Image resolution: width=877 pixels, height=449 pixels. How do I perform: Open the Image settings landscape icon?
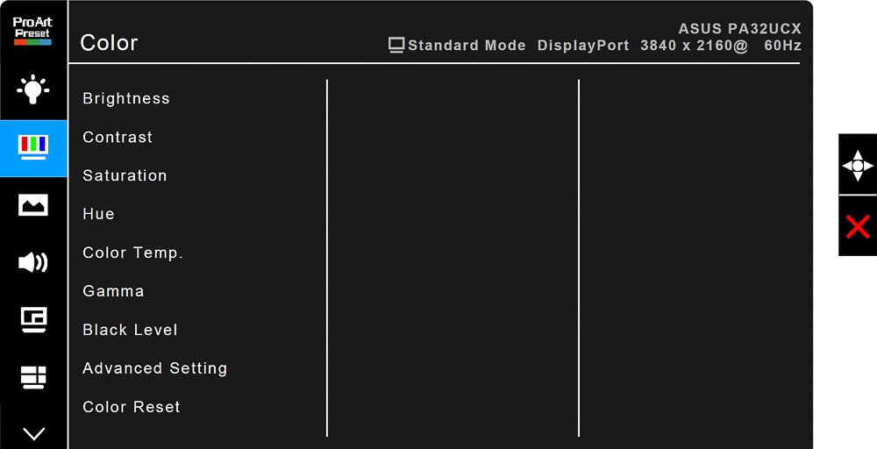(x=33, y=204)
